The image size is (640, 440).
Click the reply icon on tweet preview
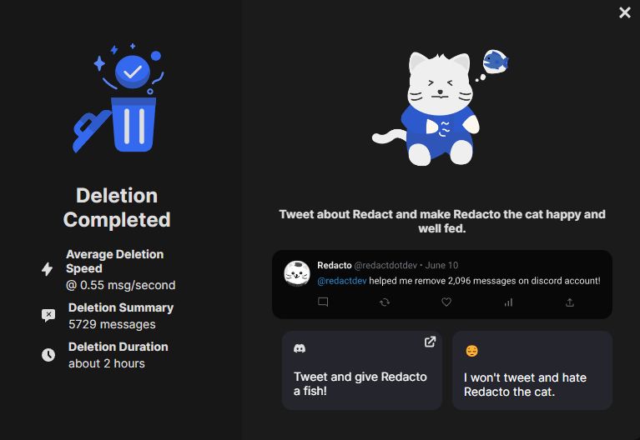(323, 302)
